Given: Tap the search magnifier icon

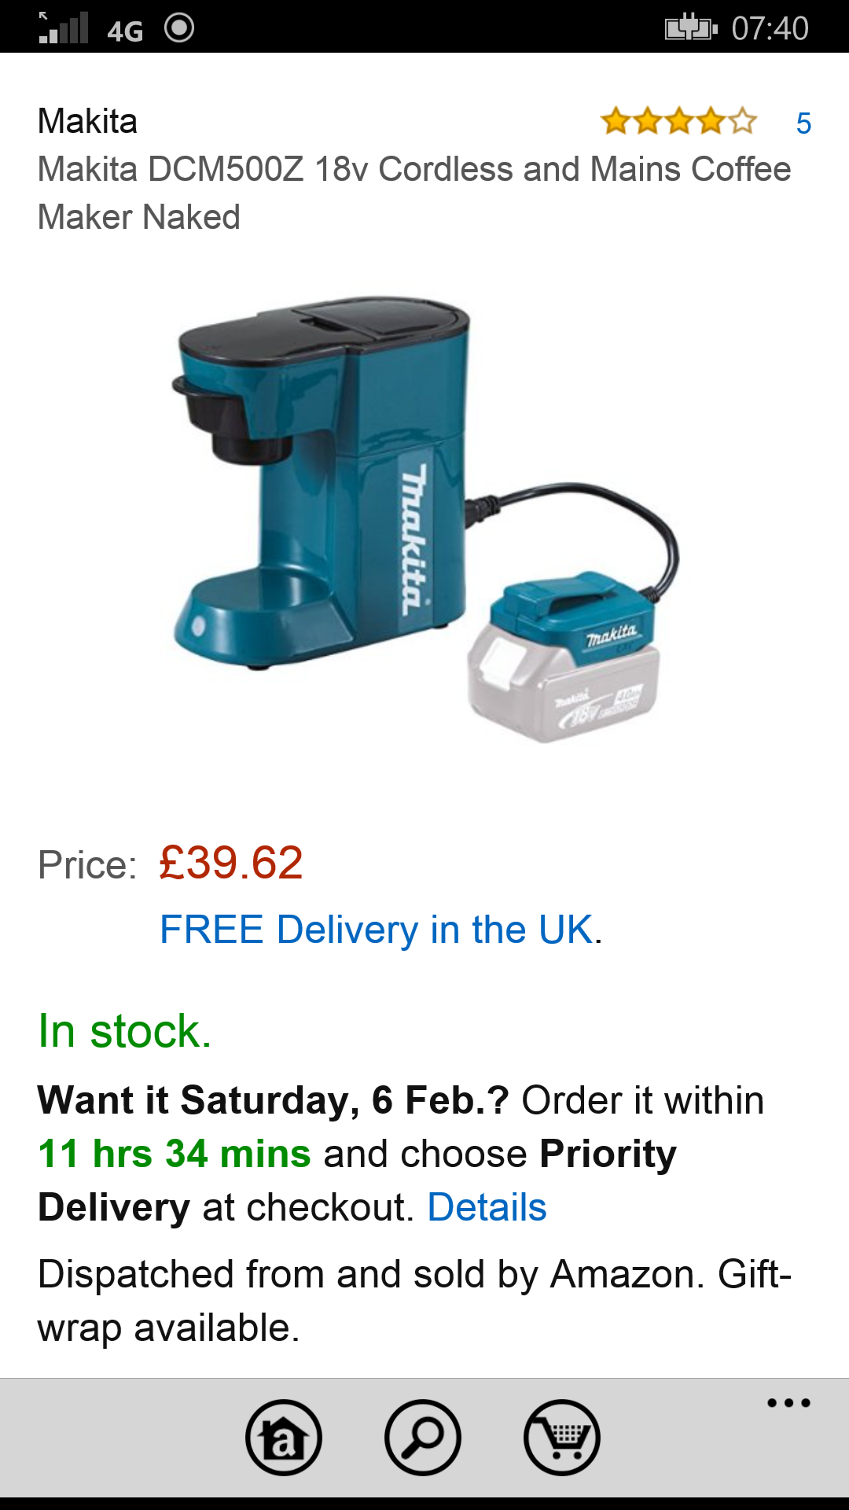Looking at the screenshot, I should point(423,1437).
